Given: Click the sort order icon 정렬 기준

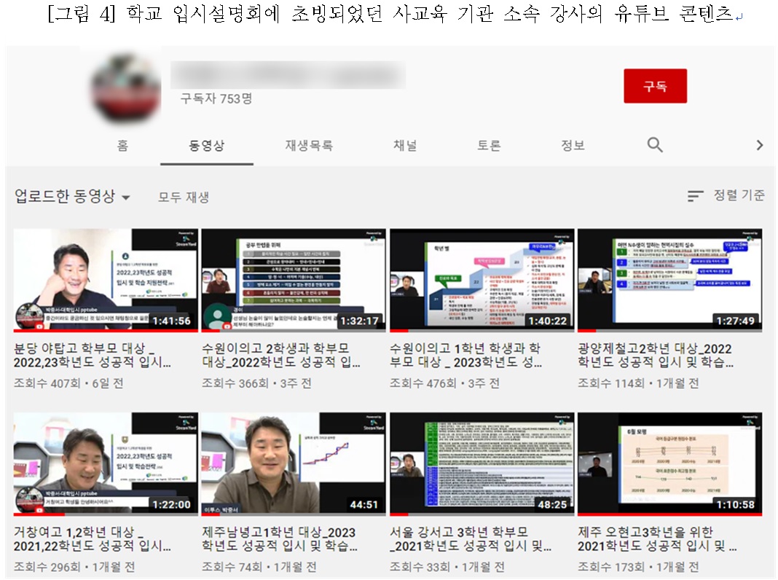Looking at the screenshot, I should [x=696, y=195].
